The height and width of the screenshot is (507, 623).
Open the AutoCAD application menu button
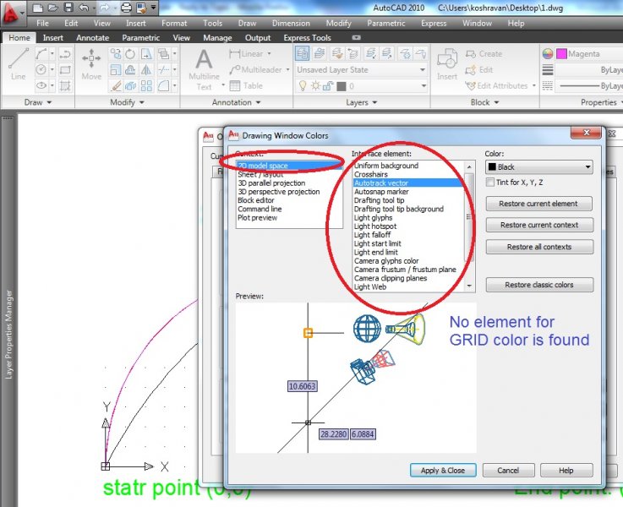tap(12, 14)
